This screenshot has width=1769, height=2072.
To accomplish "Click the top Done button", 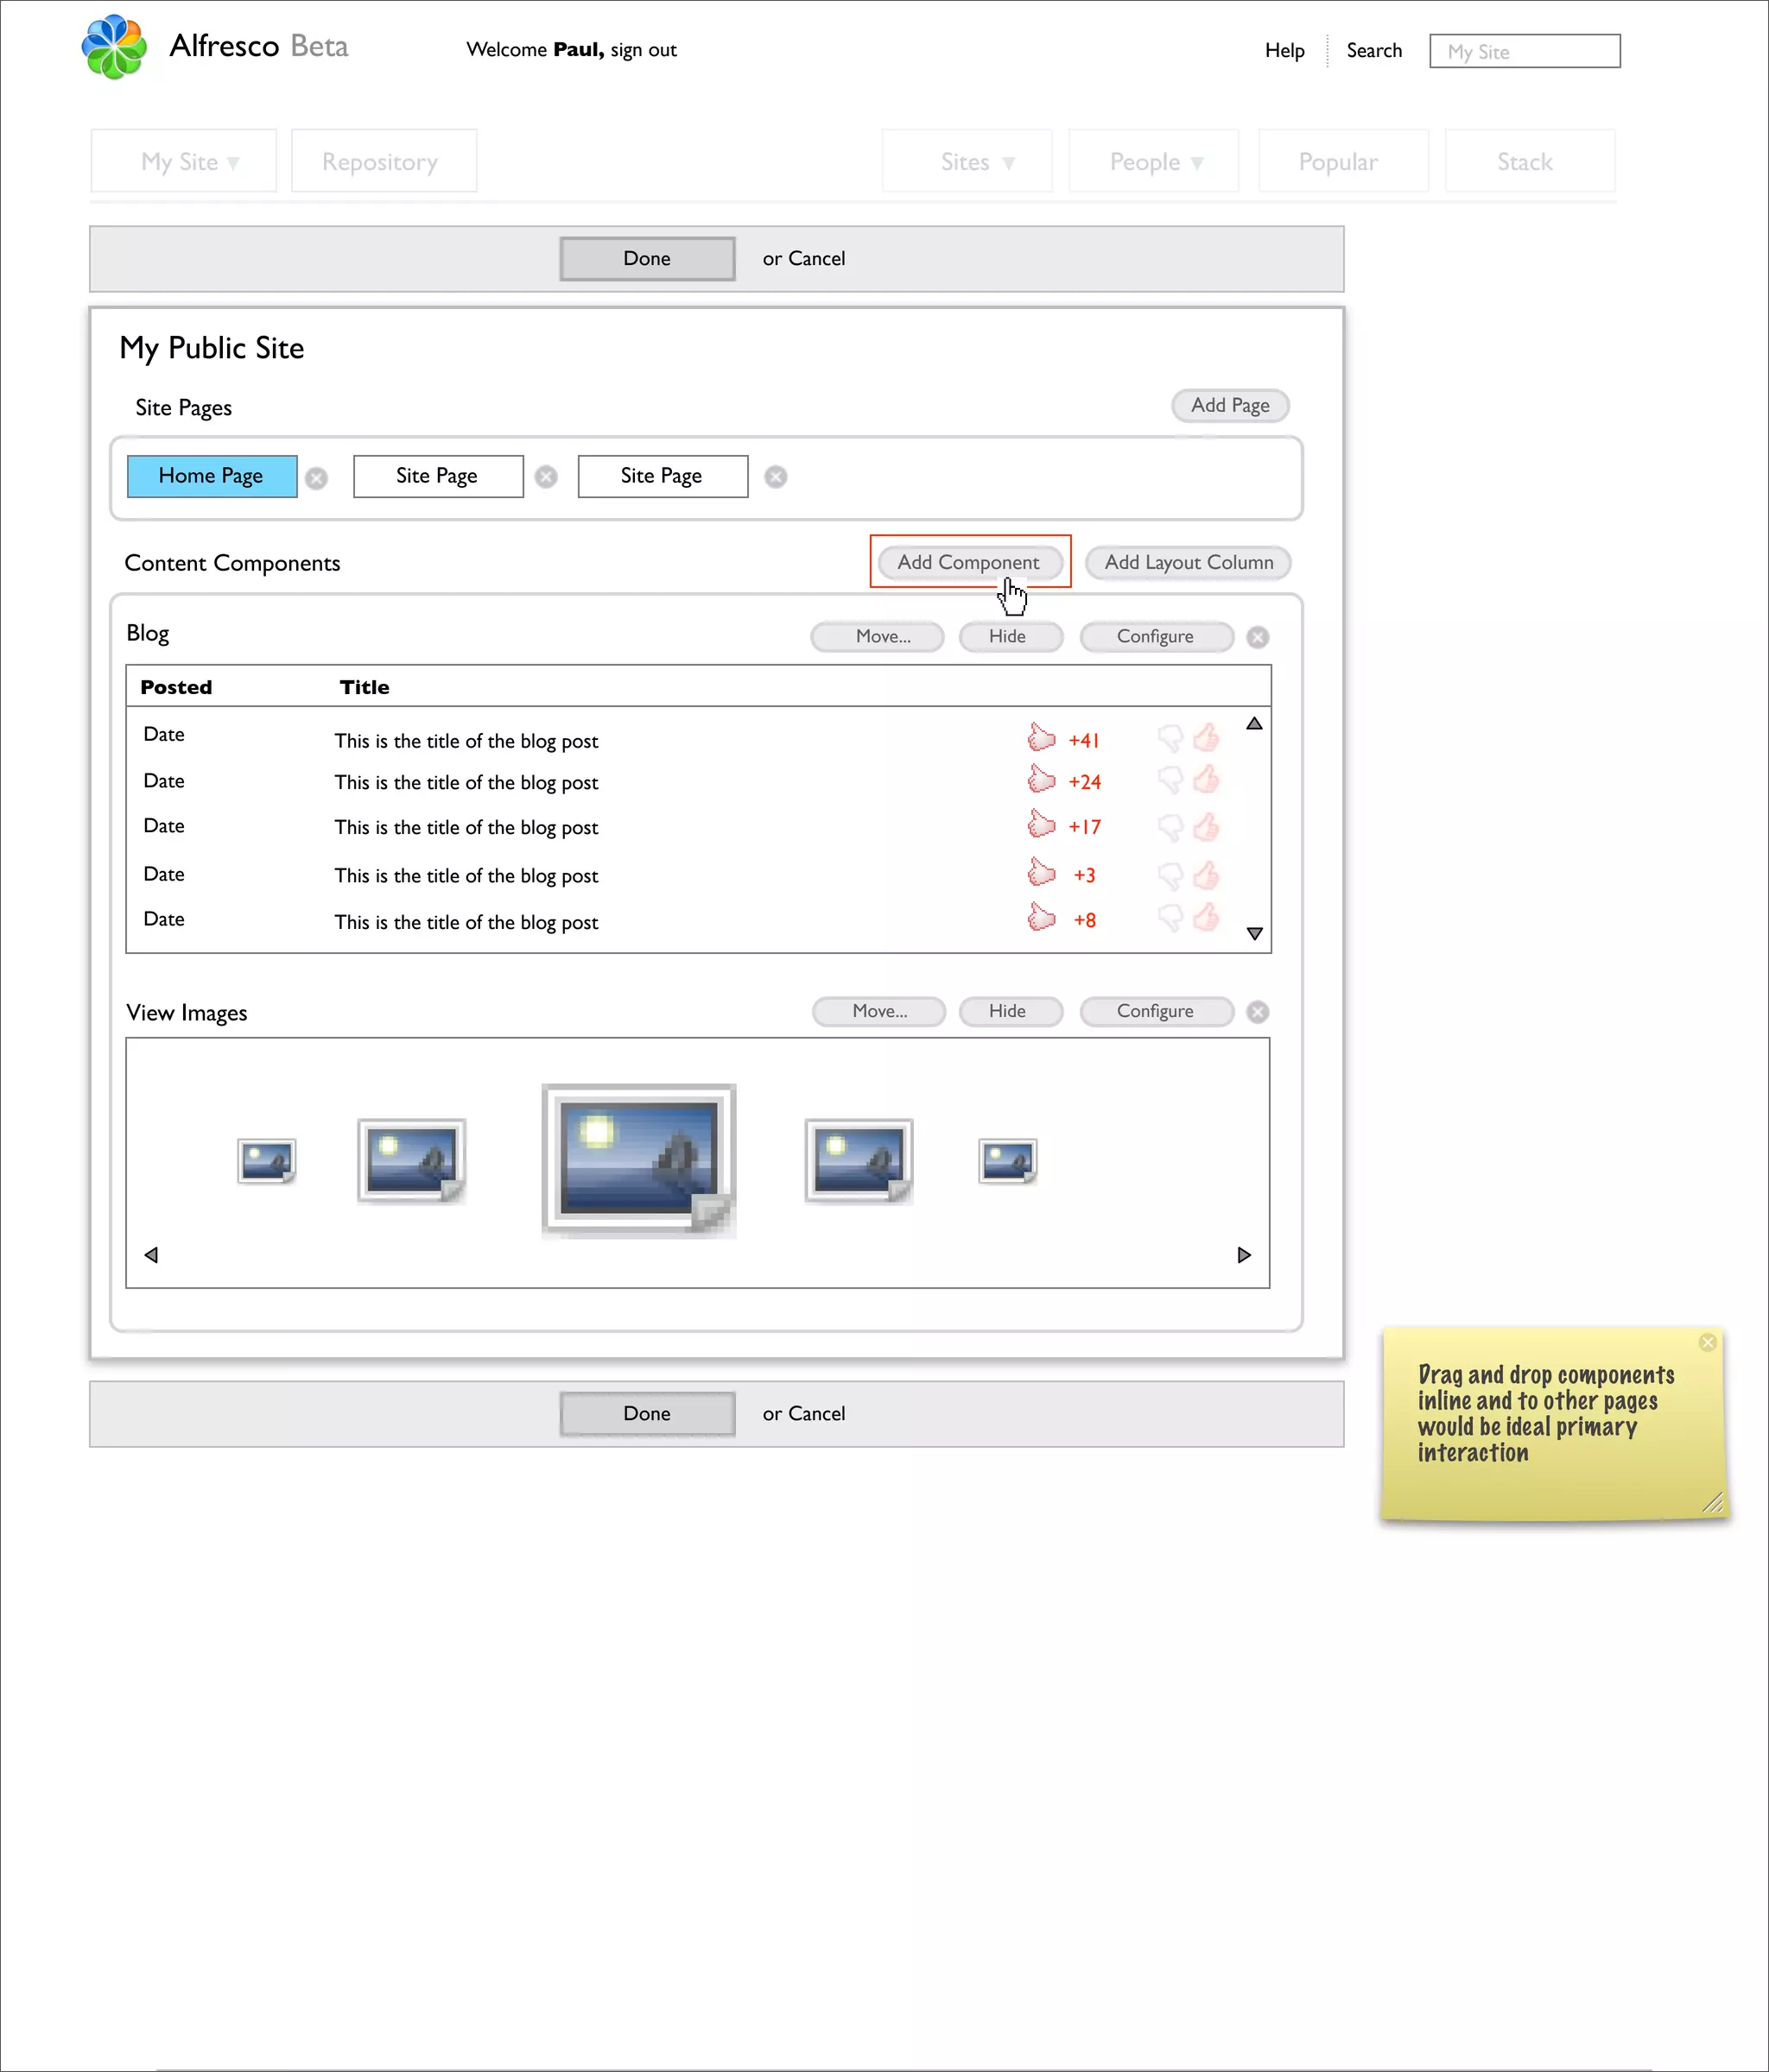I will click(x=647, y=259).
